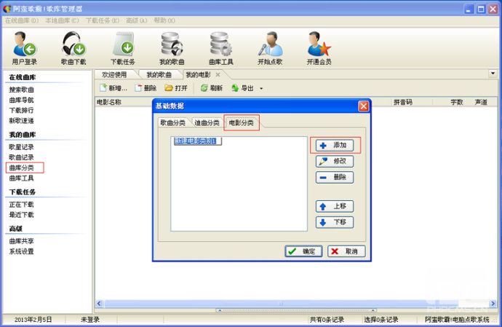Click 未登录 status bar text

pyautogui.click(x=90, y=320)
